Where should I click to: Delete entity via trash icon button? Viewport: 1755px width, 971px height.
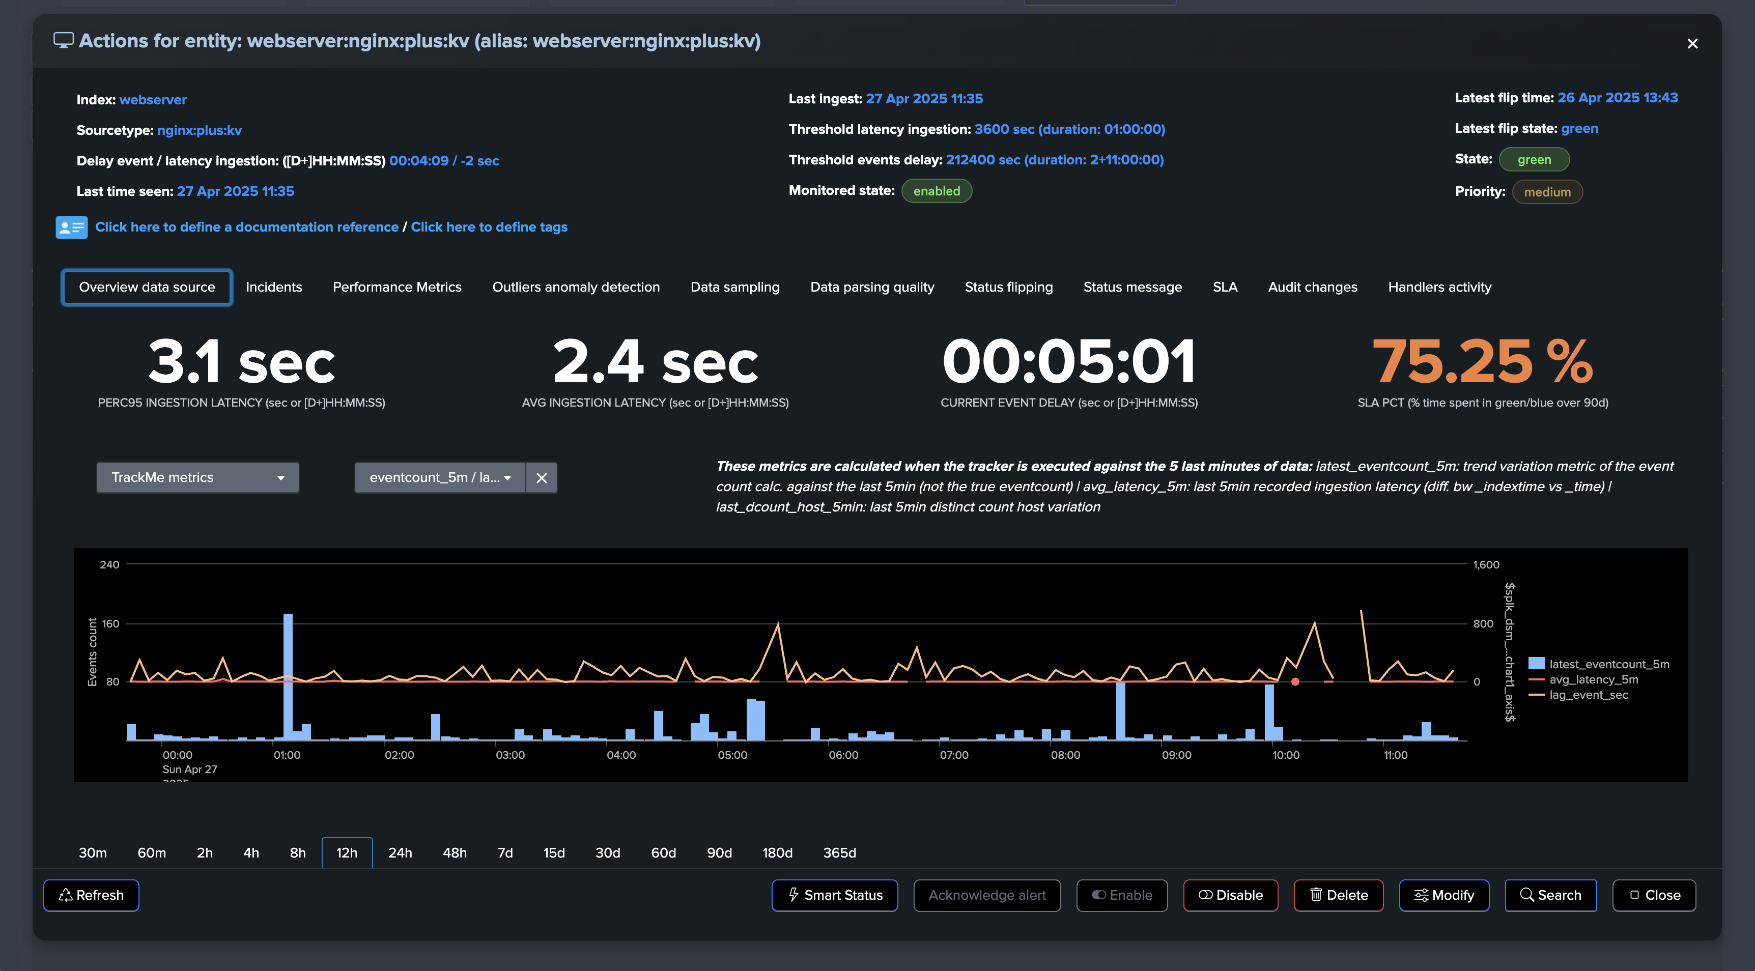point(1338,895)
